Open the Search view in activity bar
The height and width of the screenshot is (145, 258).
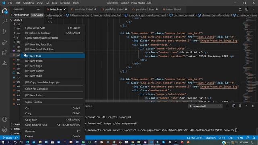click(x=4, y=21)
